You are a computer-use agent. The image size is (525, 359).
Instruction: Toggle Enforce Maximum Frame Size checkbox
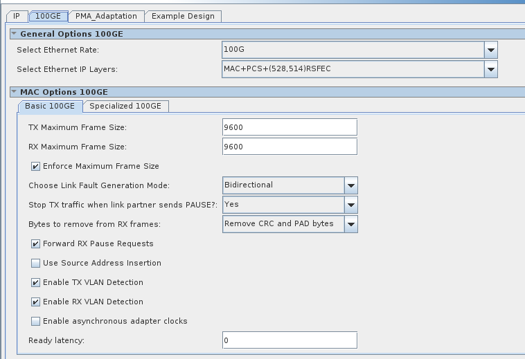click(x=35, y=166)
